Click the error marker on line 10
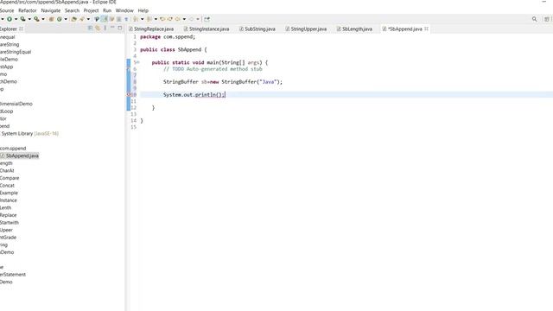Screen dimensions: 553x311 (129, 94)
